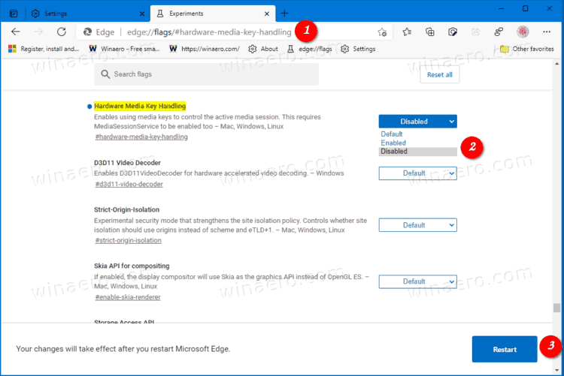
Task: Open the Favorites list icon
Action: click(x=407, y=32)
